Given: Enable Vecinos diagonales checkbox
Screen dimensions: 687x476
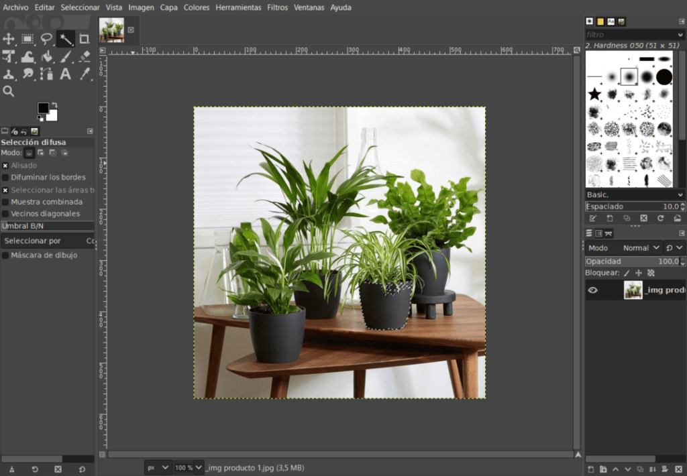Looking at the screenshot, I should point(5,214).
